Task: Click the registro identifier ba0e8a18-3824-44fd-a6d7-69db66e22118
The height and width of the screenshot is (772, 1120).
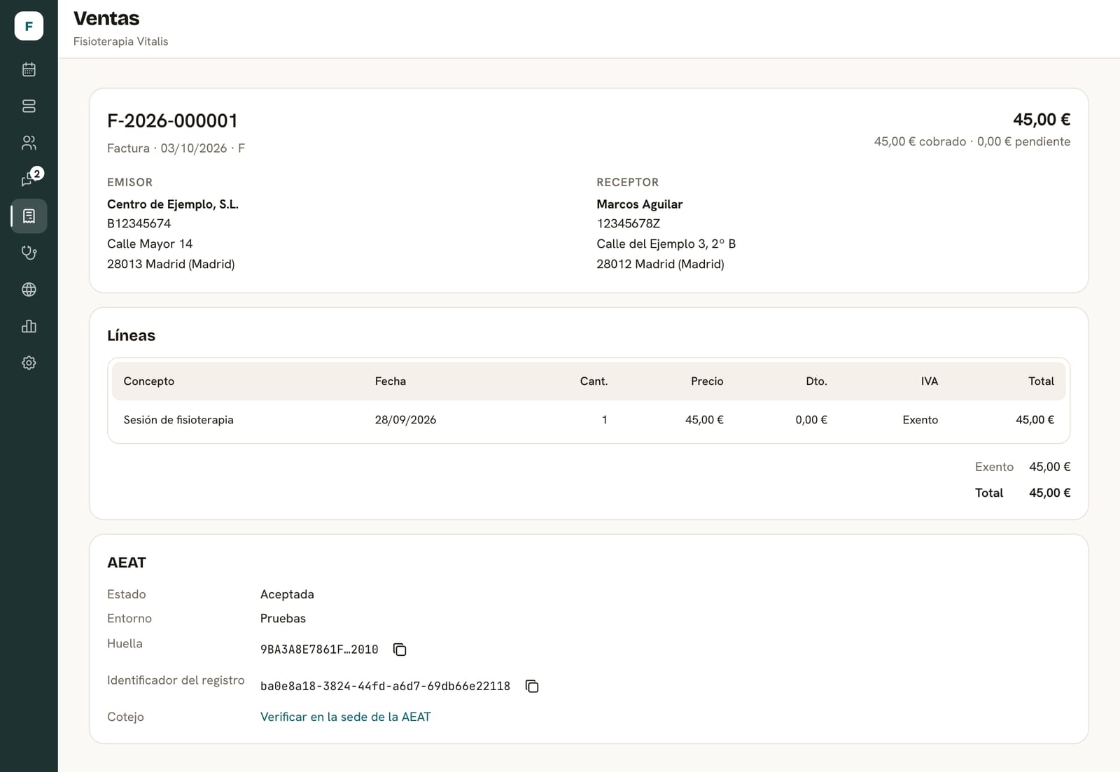Action: point(385,686)
